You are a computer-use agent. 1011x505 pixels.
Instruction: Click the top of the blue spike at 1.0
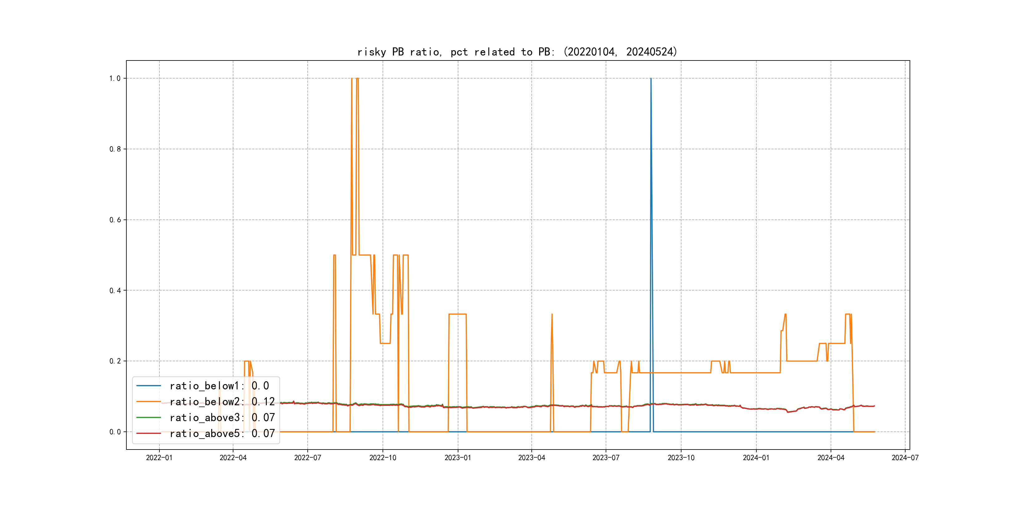point(651,79)
